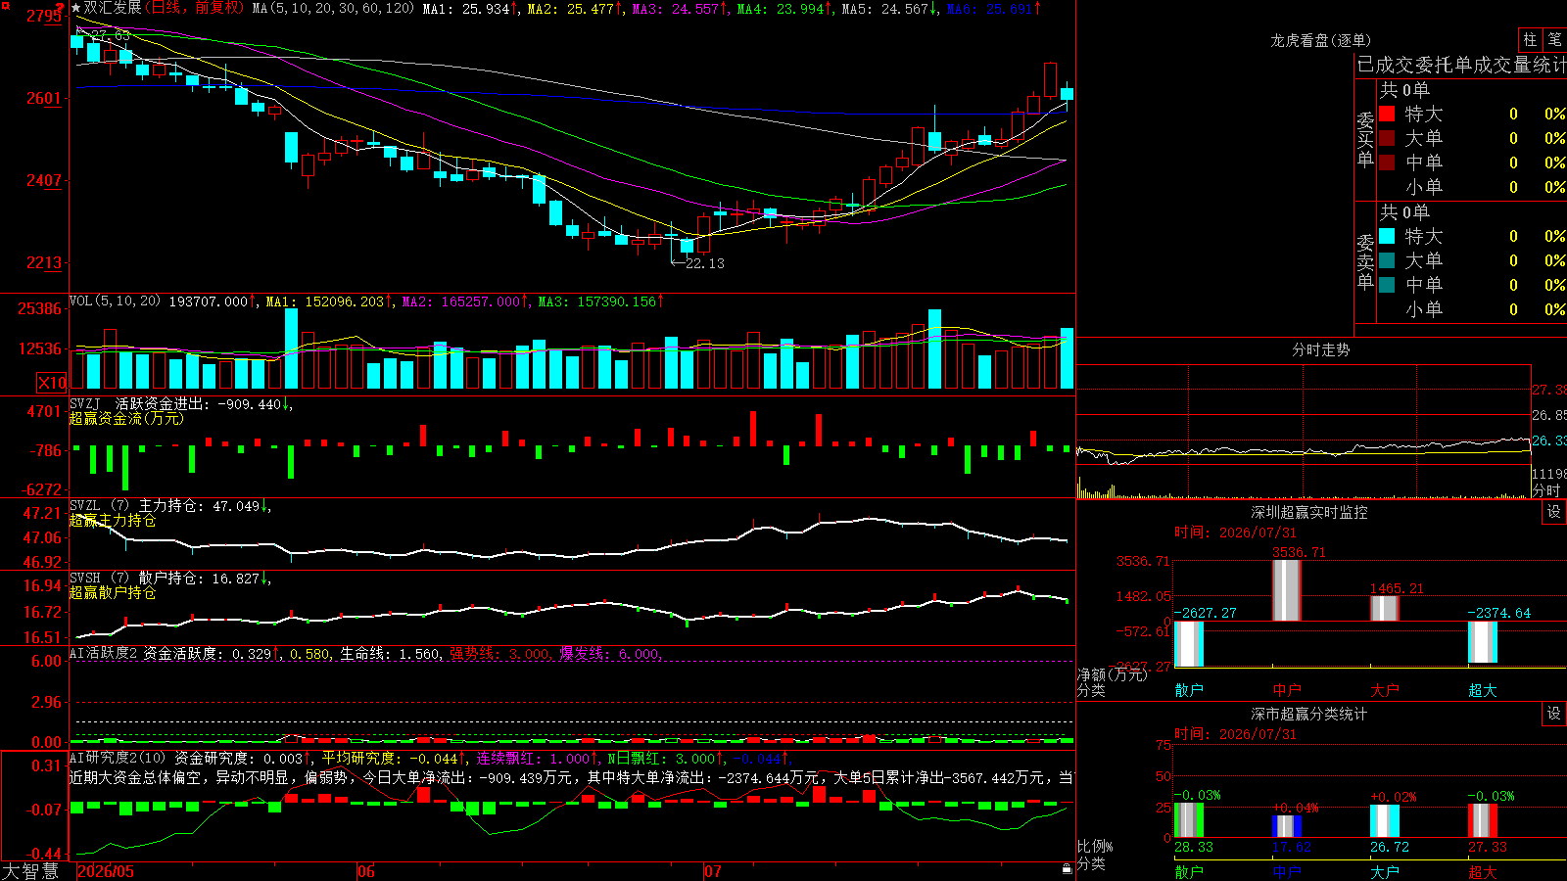Image resolution: width=1567 pixels, height=881 pixels.
Task: Click the dark red 大单 swatch under 委买单
Action: (x=1387, y=138)
